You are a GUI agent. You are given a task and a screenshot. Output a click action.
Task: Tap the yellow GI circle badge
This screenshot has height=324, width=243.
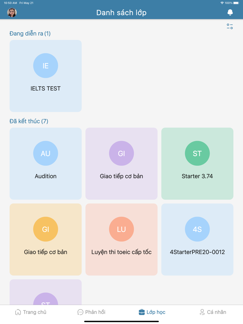click(x=45, y=229)
